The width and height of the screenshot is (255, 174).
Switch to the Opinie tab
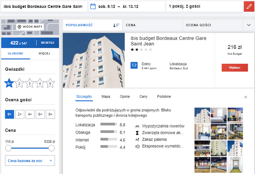tap(125, 97)
